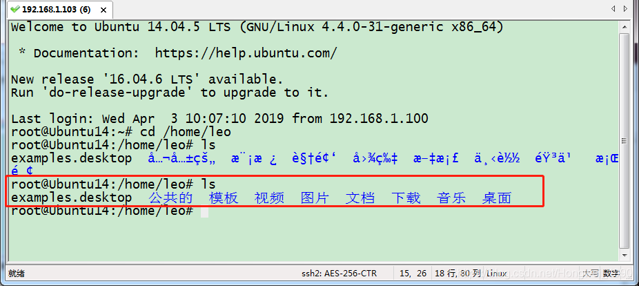This screenshot has height=286, width=639.
Task: Click the left tab-scroll arrow
Action: coord(613,8)
